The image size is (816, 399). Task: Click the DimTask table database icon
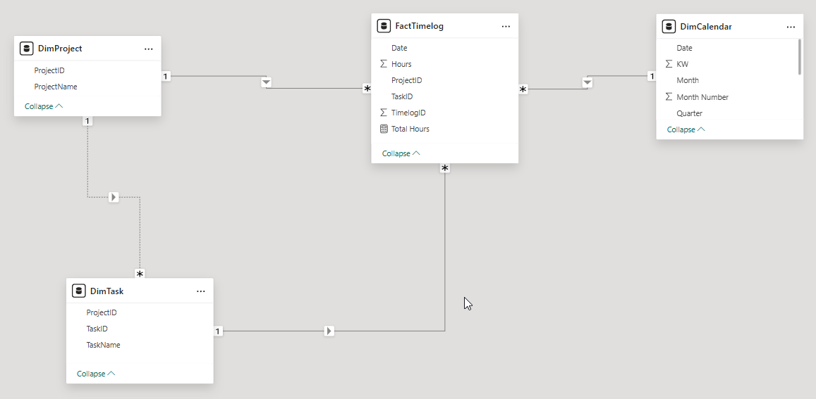(x=78, y=291)
